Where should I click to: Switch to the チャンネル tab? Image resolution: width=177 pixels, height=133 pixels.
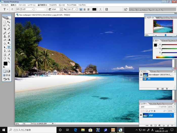(x=152, y=104)
